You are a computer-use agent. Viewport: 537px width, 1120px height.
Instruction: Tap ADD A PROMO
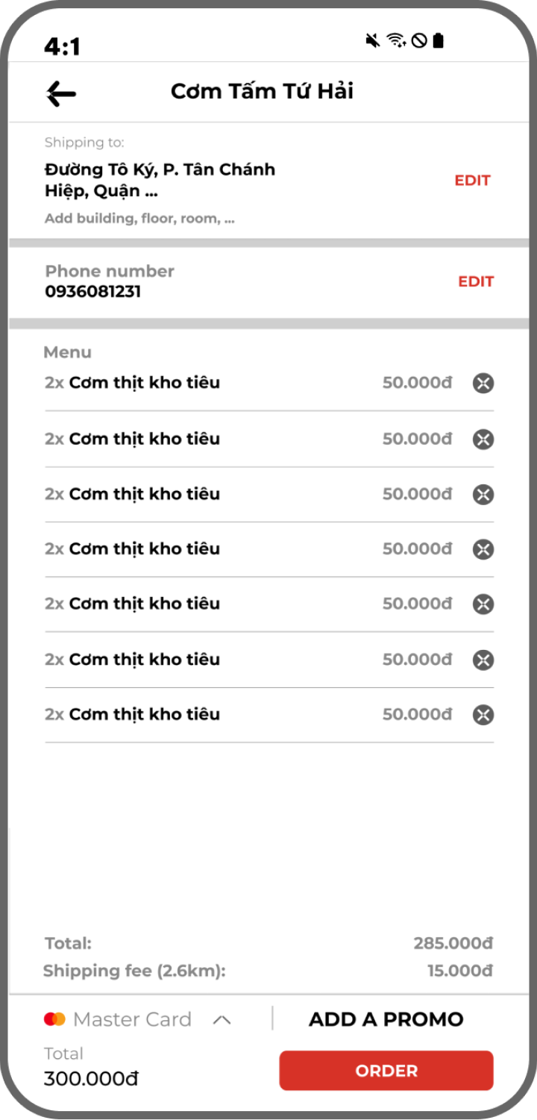coord(386,1019)
